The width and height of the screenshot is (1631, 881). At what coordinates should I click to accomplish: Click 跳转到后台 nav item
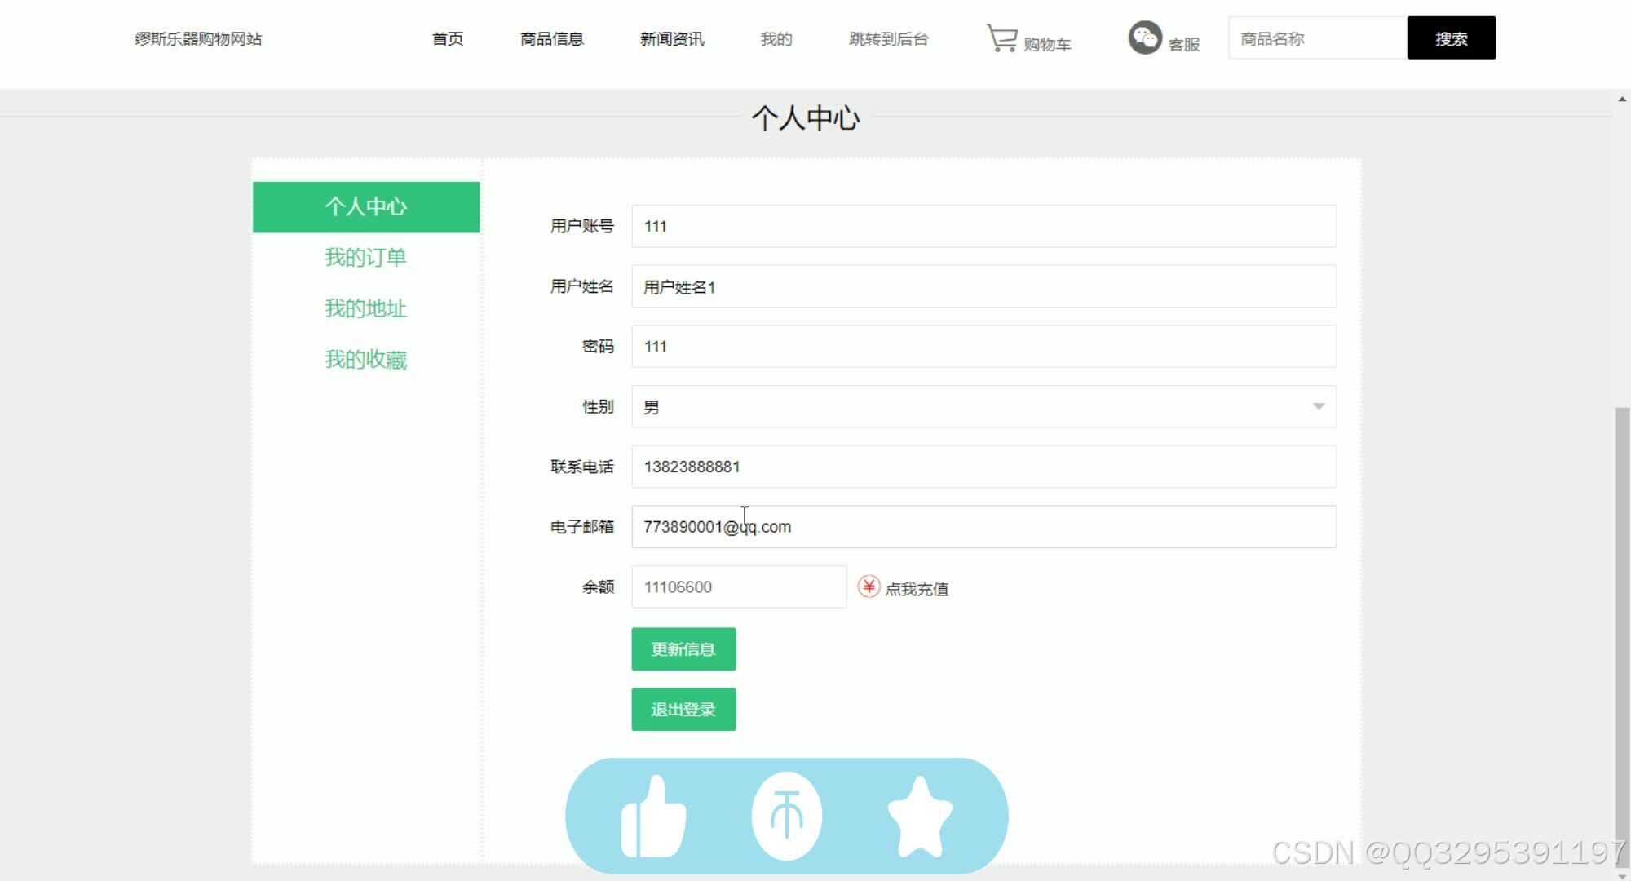click(x=889, y=38)
